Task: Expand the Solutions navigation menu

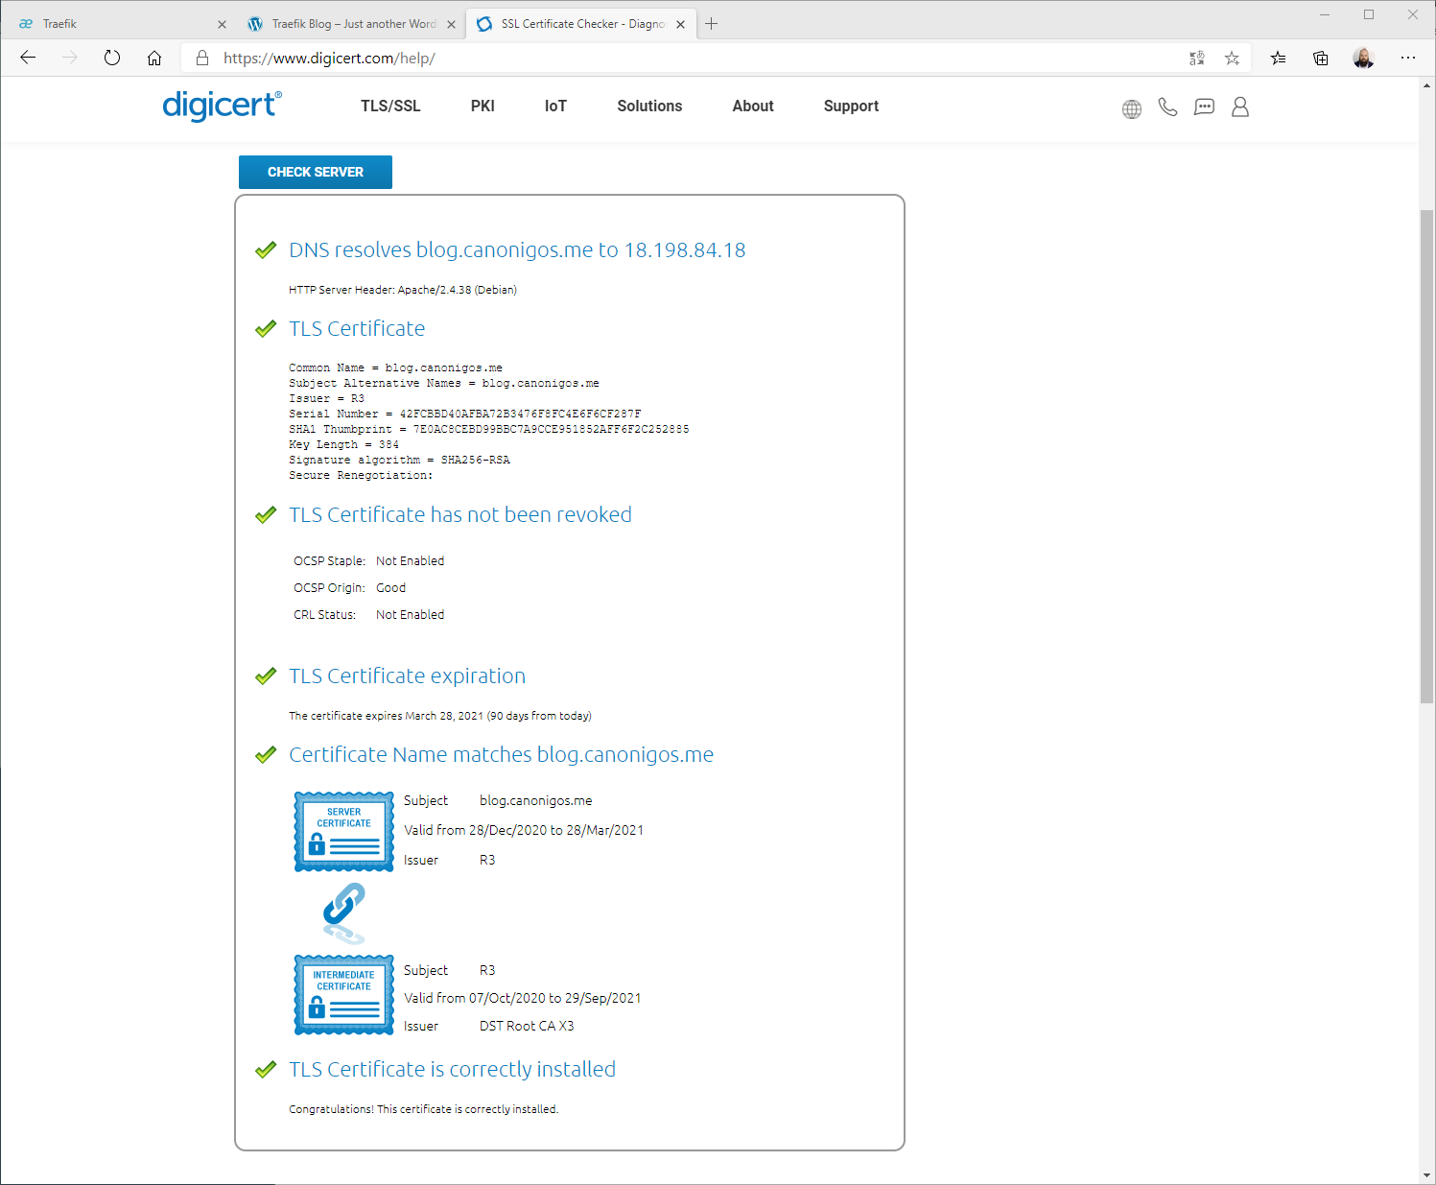Action: tap(649, 107)
